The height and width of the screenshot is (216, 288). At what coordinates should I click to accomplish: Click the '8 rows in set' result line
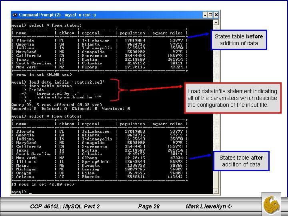pyautogui.click(x=42, y=75)
